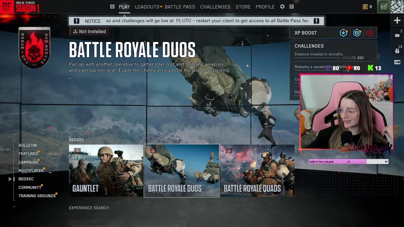Open the BATTLE PASS tab

[x=180, y=7]
